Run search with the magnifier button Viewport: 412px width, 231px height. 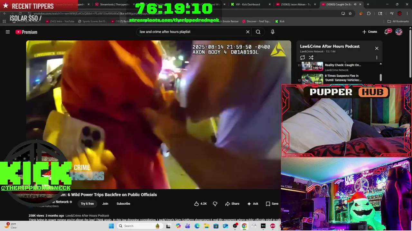tap(258, 32)
